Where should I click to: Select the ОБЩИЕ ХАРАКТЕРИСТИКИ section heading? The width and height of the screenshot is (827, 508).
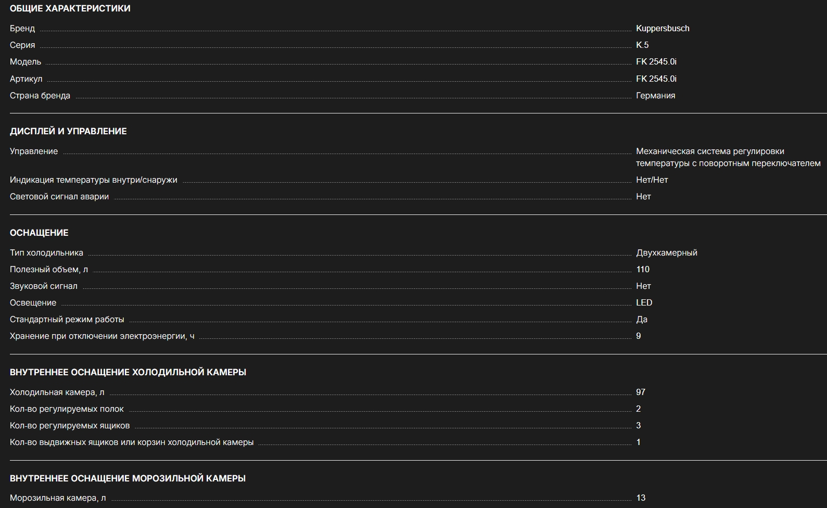point(70,9)
